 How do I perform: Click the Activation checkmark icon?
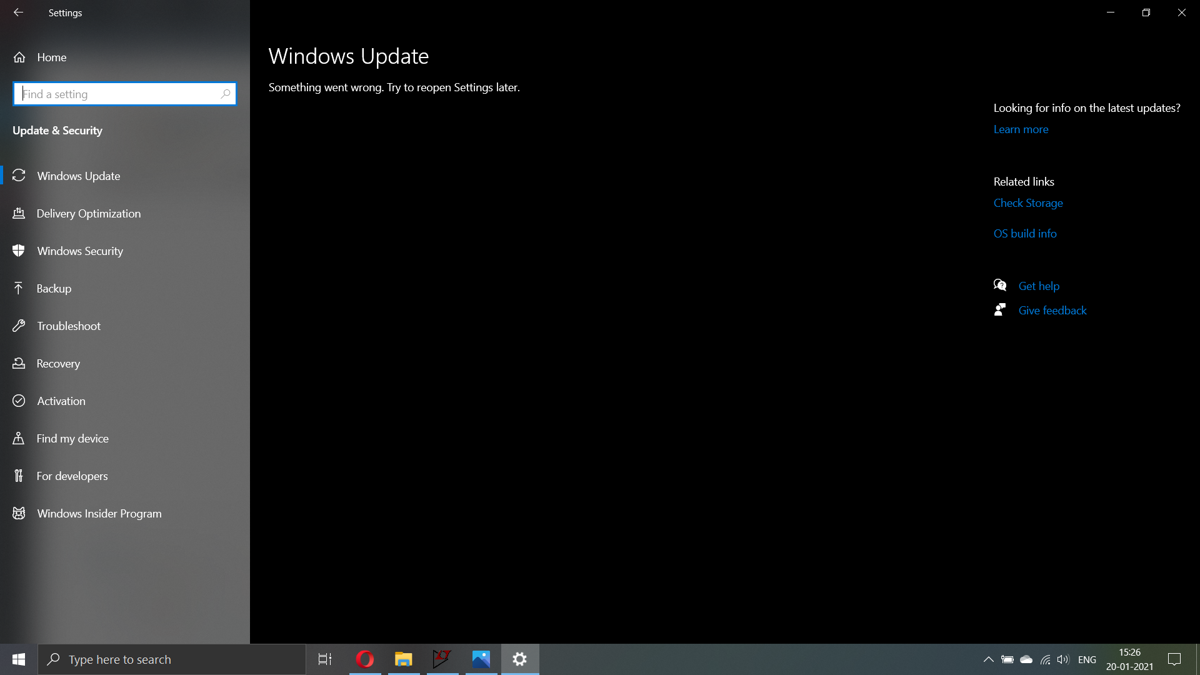(19, 401)
